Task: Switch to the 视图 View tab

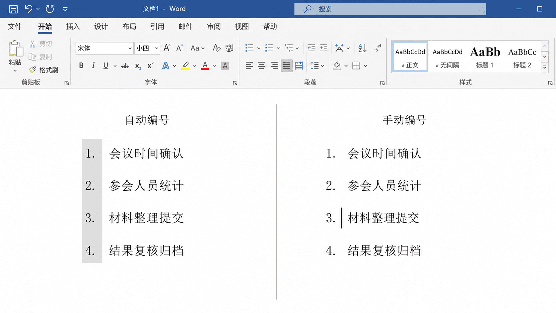Action: [x=242, y=27]
